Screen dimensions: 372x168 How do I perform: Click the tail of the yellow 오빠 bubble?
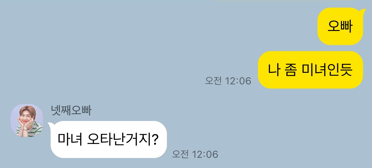pyautogui.click(x=362, y=11)
